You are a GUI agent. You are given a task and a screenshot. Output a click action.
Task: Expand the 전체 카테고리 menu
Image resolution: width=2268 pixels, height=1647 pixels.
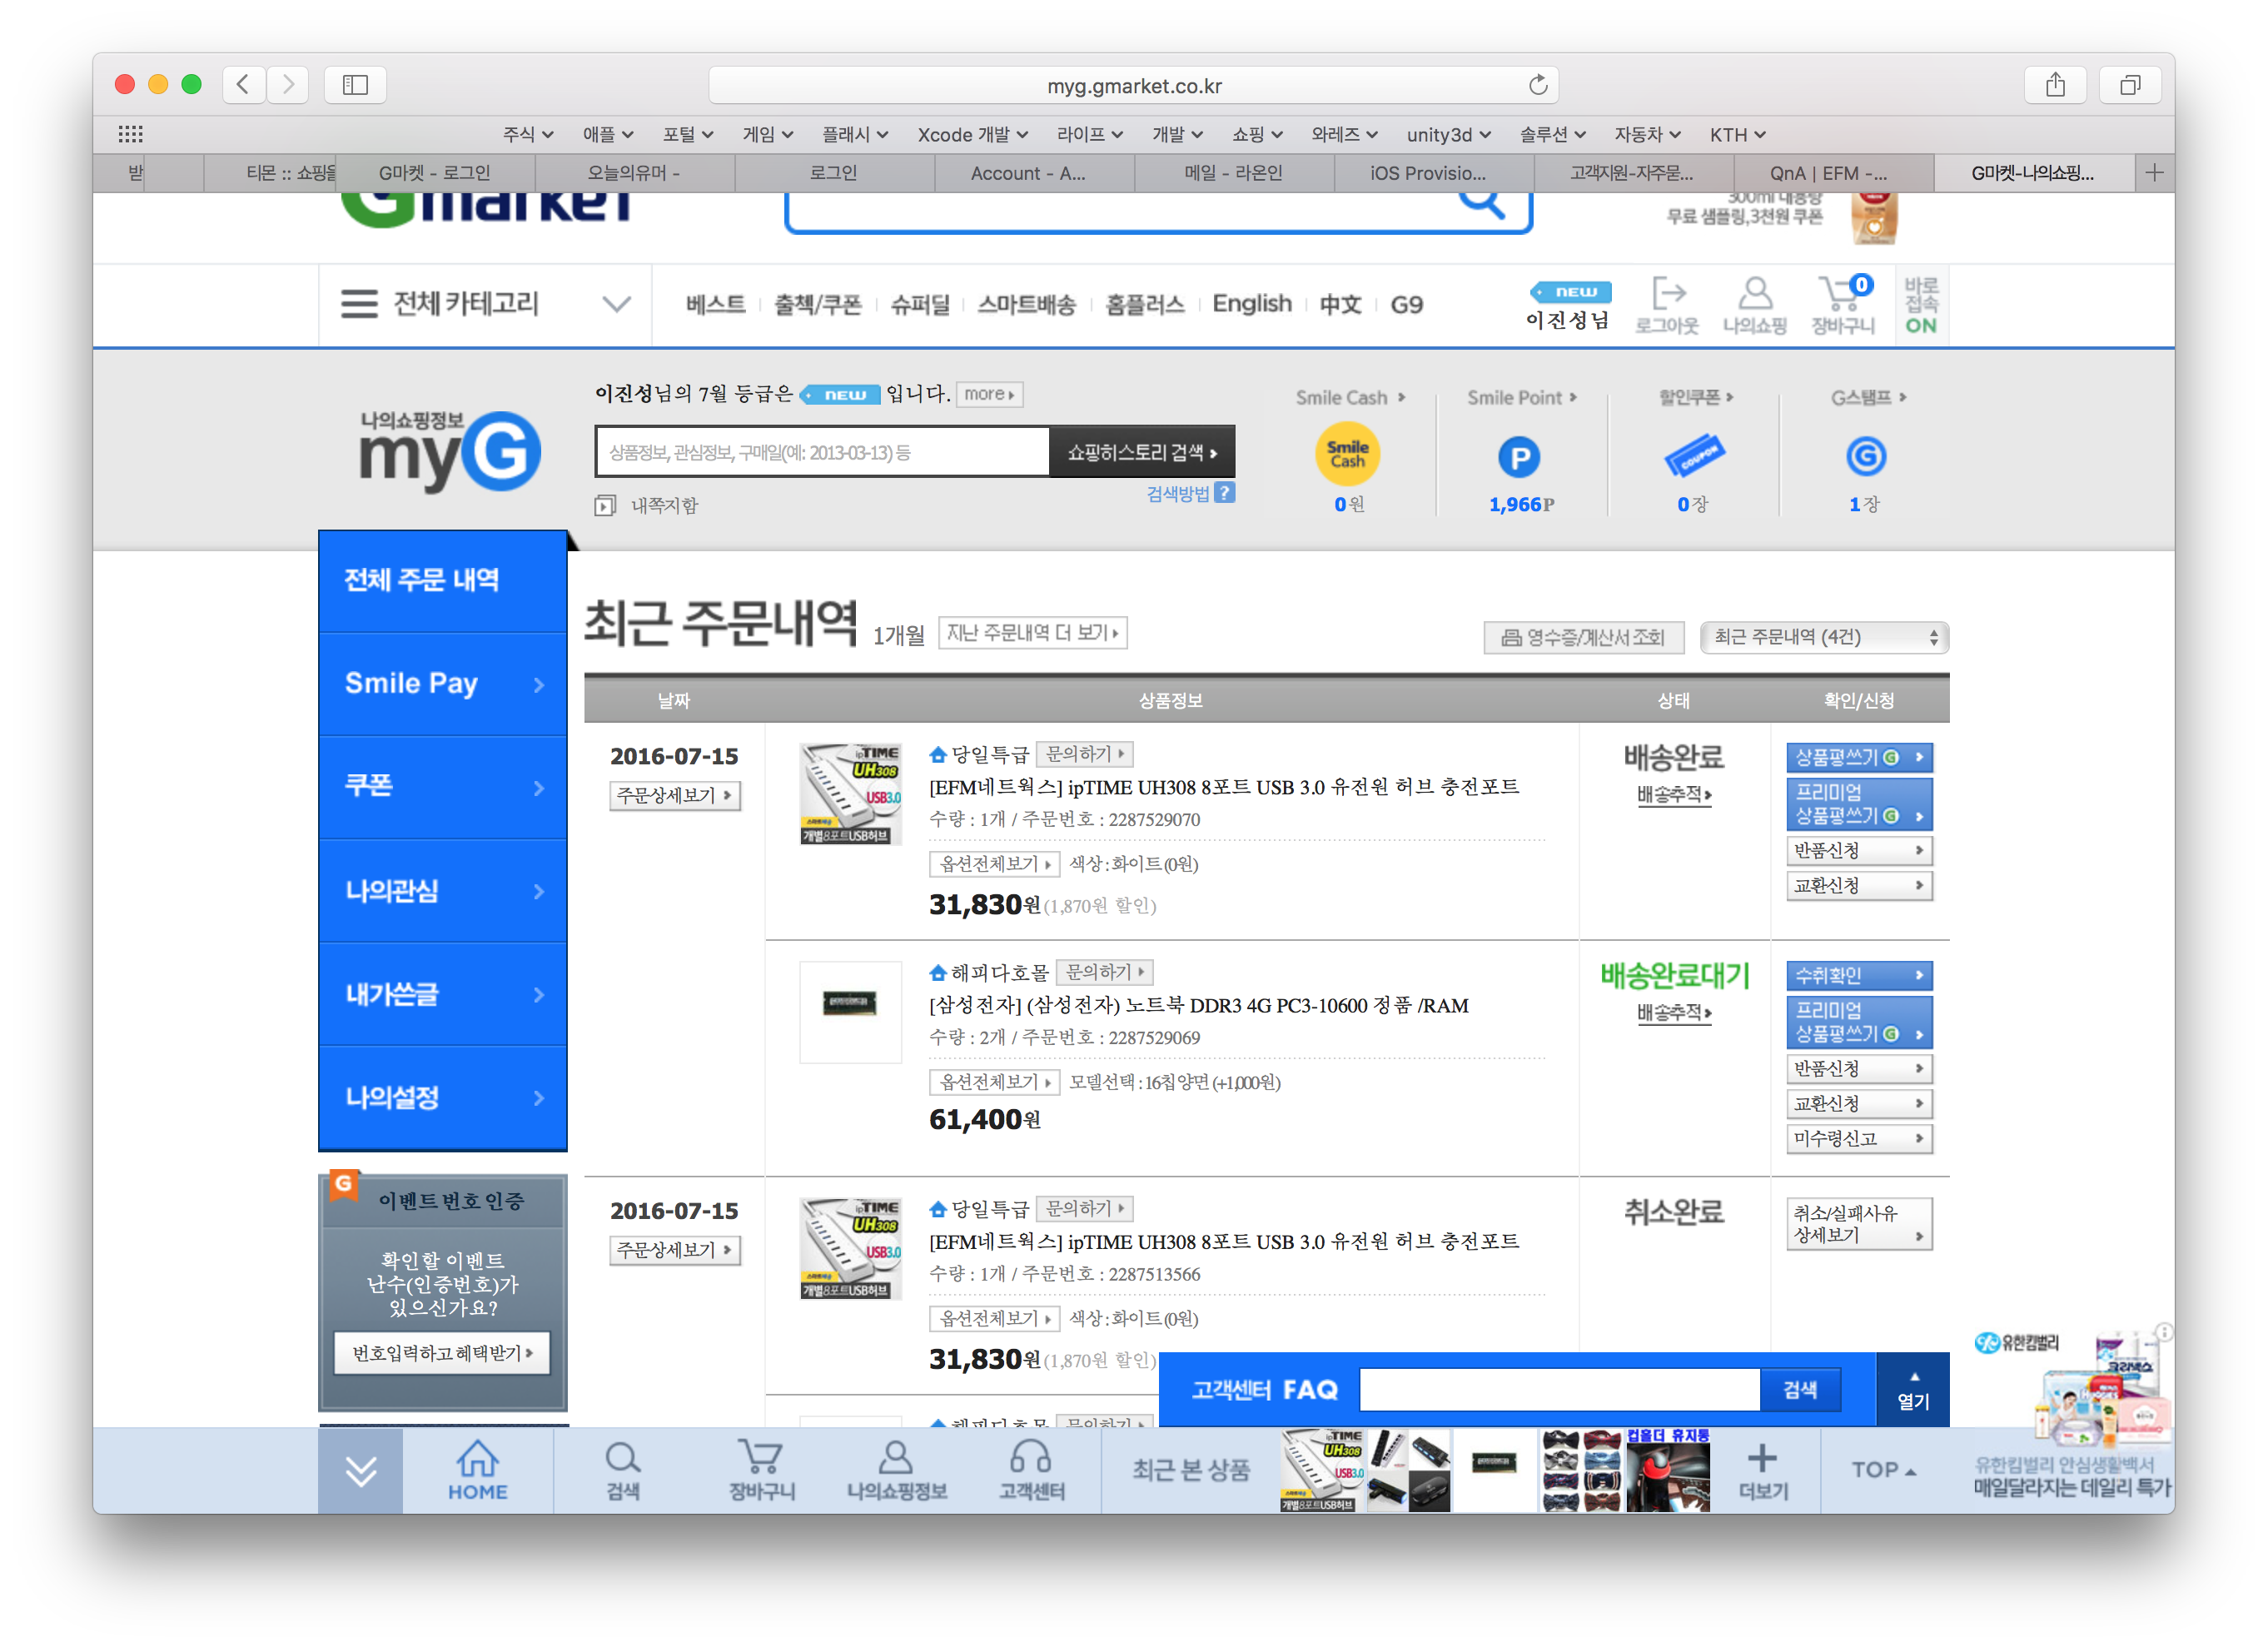485,303
